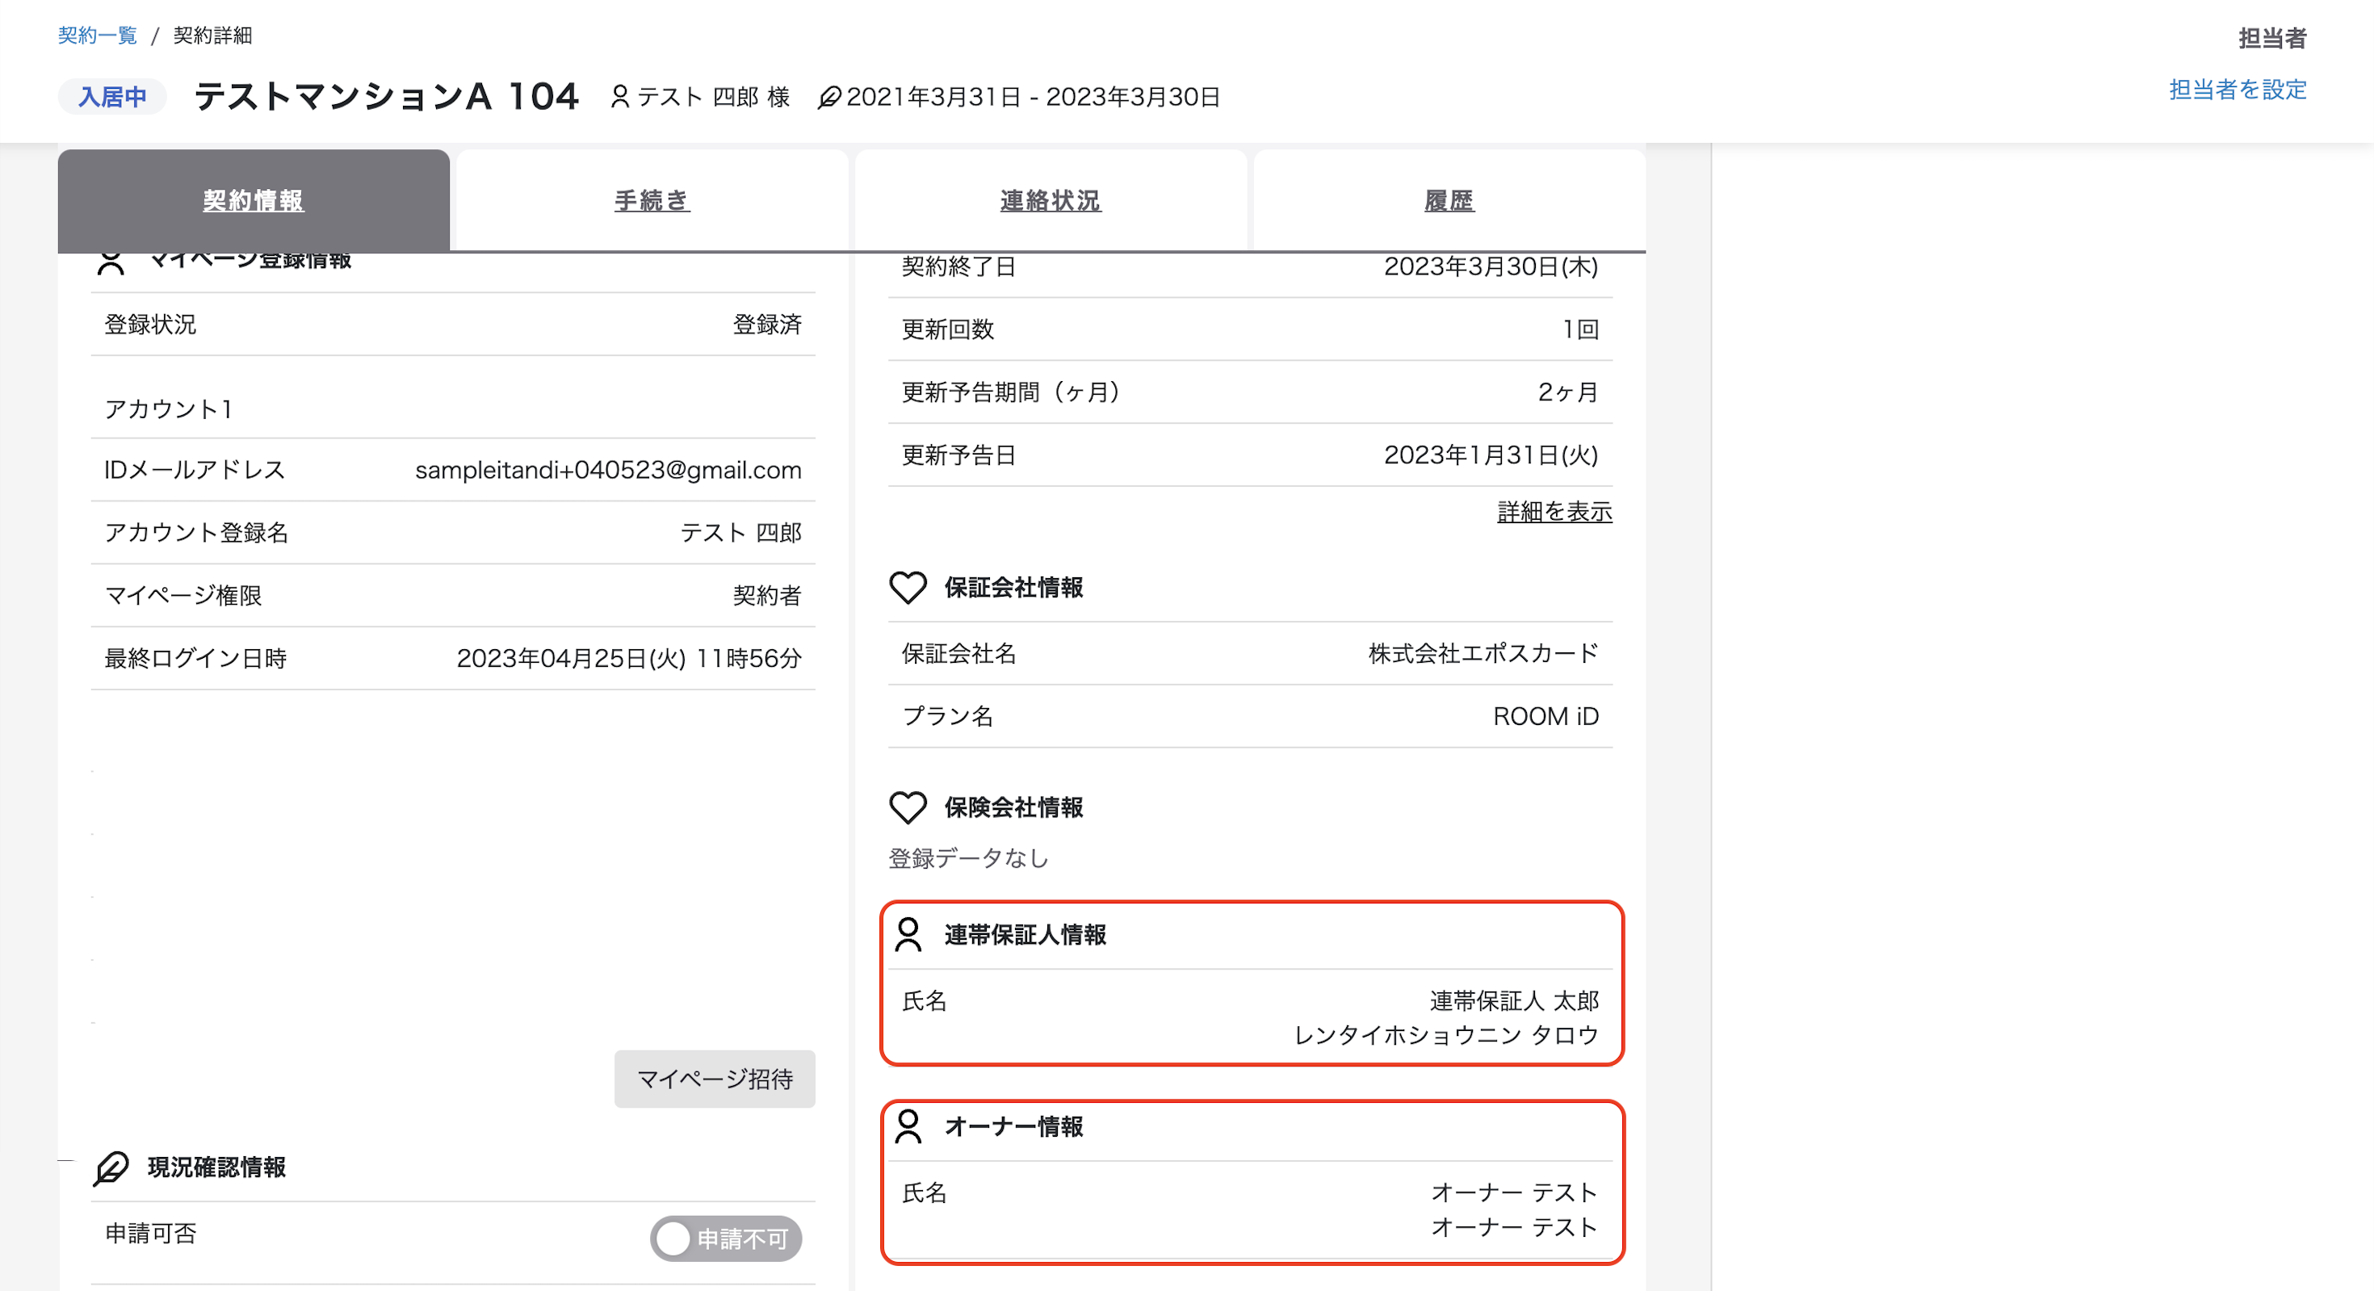Click the 連帯保証人情報 section heading

pyautogui.click(x=1025, y=934)
